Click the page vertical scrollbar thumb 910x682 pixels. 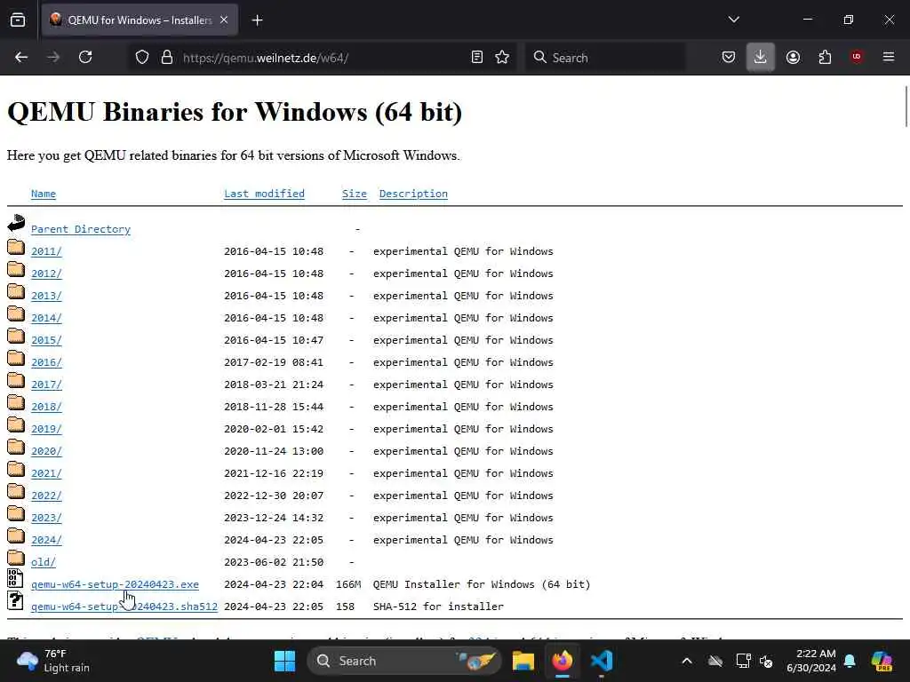point(906,106)
